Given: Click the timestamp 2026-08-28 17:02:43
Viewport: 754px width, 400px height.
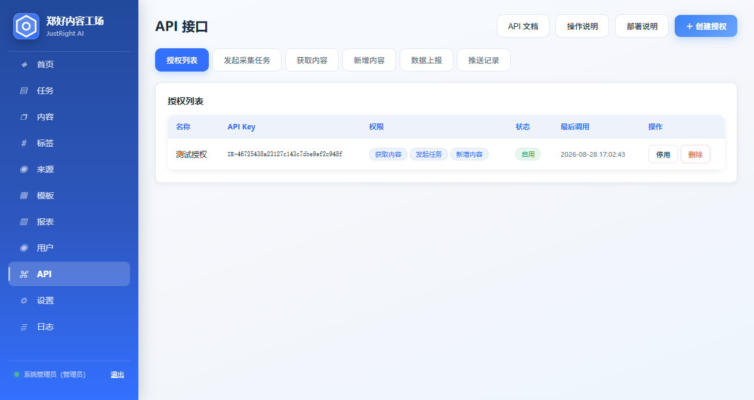Looking at the screenshot, I should coord(593,154).
